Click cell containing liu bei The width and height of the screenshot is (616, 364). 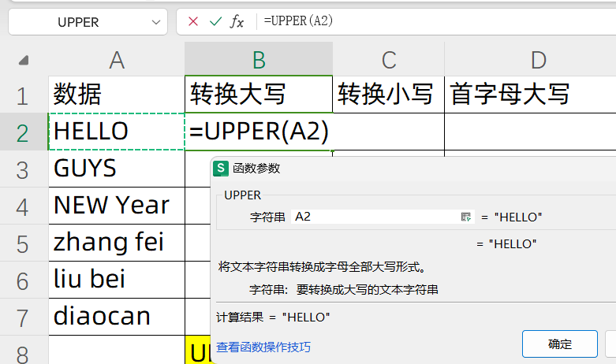coord(117,280)
